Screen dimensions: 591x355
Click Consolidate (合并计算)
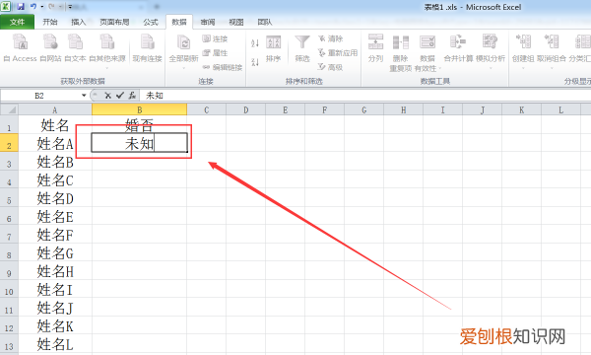458,48
